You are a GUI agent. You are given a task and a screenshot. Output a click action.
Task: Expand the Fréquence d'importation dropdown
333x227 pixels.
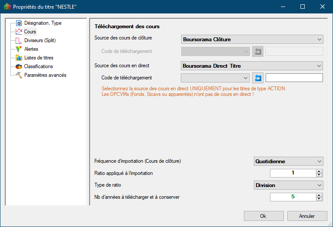(x=289, y=161)
